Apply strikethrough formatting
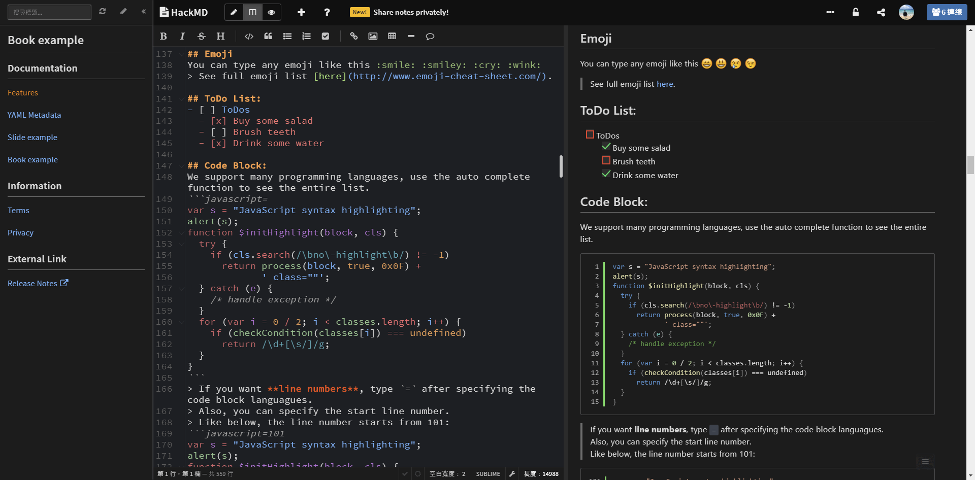This screenshot has width=975, height=480. coord(202,36)
